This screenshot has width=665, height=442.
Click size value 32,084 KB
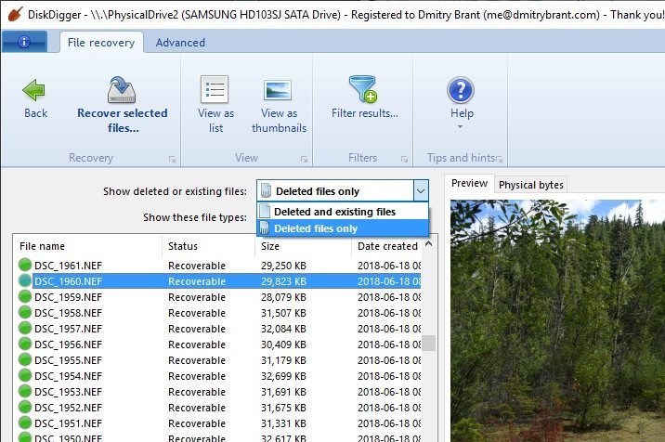283,329
